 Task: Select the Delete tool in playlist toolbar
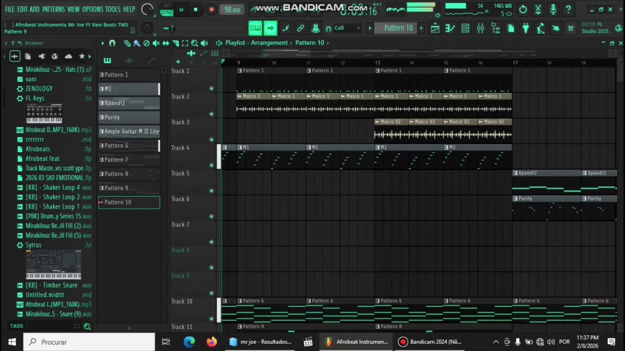tap(146, 43)
